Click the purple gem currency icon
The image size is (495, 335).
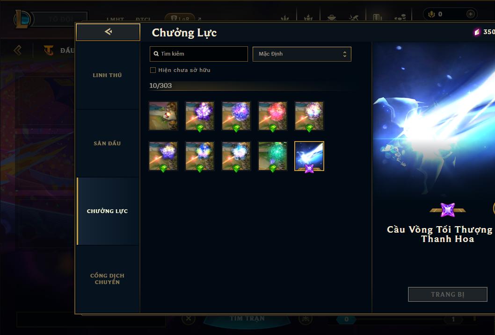pos(477,32)
